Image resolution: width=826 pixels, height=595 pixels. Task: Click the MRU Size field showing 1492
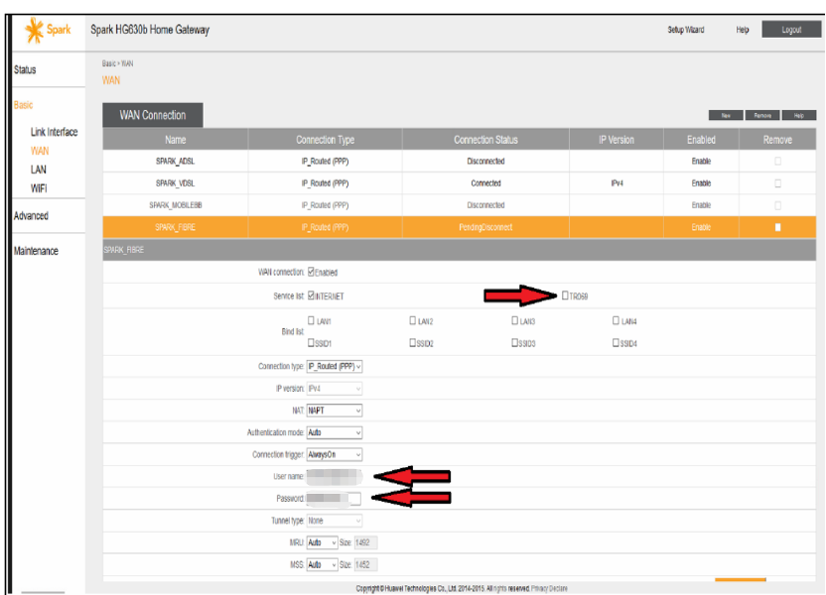[x=365, y=542]
